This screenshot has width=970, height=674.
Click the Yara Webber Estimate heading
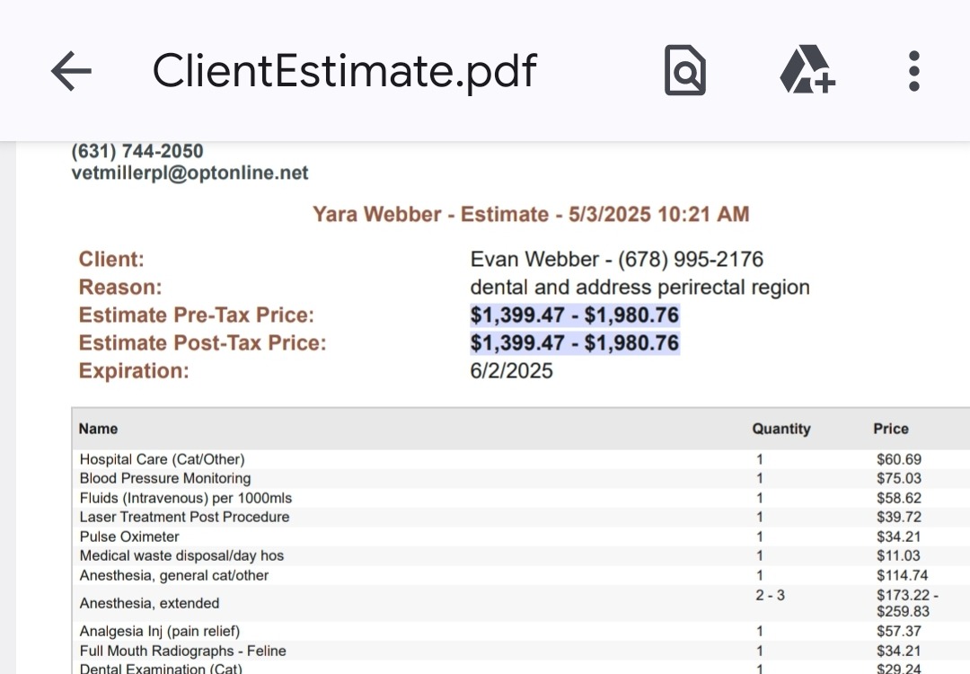(530, 214)
